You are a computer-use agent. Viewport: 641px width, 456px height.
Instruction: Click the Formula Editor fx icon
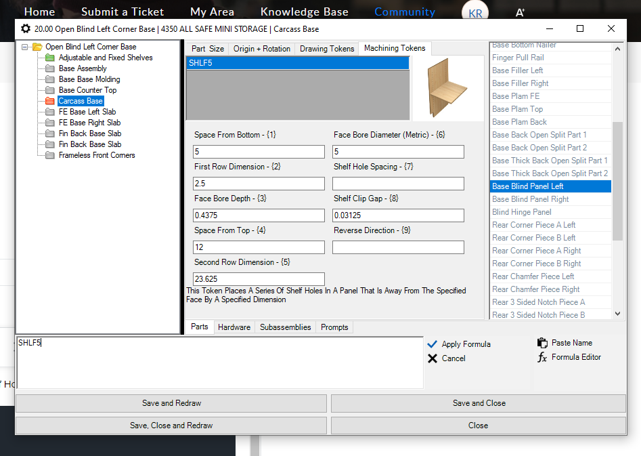click(x=542, y=357)
